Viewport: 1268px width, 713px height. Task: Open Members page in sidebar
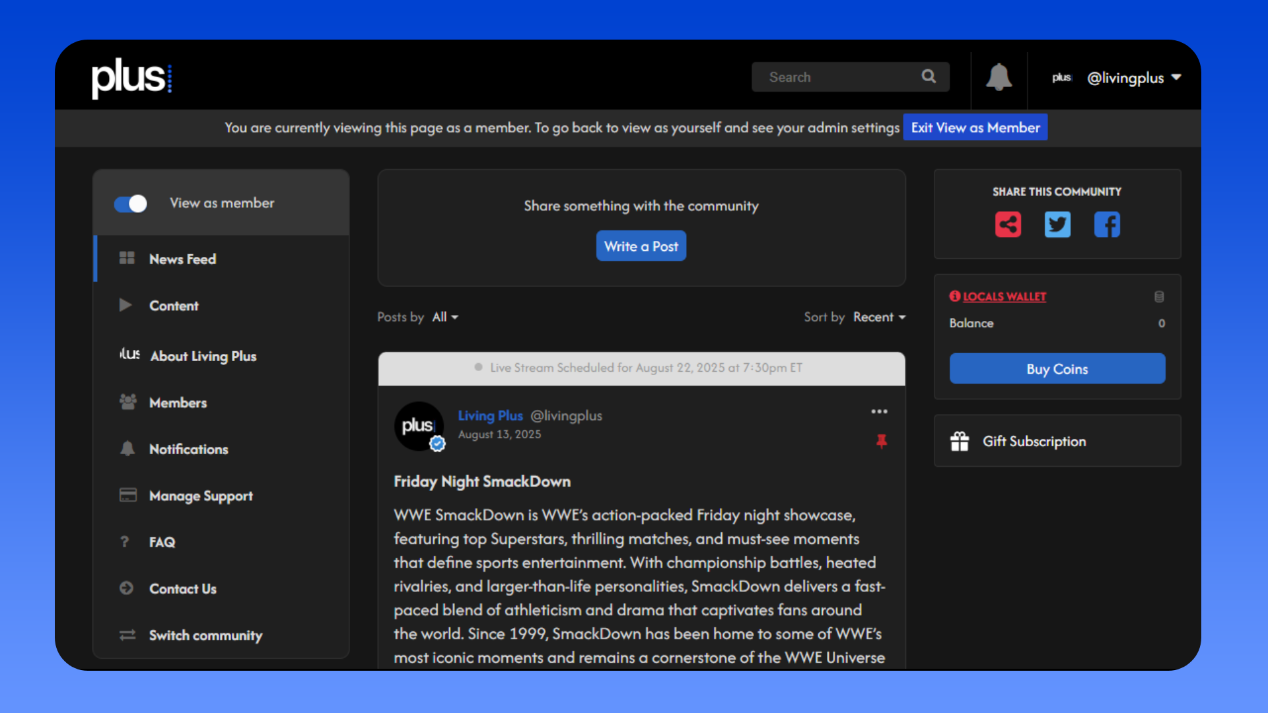pos(221,403)
